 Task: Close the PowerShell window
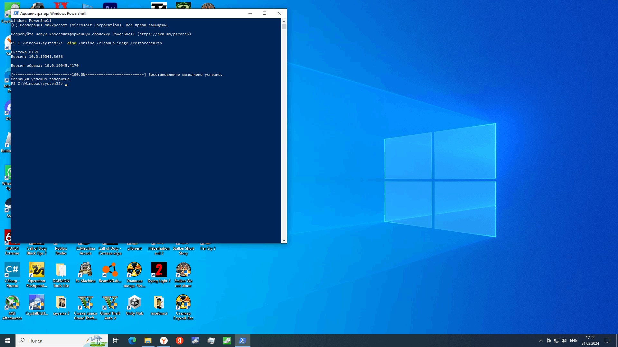tap(279, 13)
